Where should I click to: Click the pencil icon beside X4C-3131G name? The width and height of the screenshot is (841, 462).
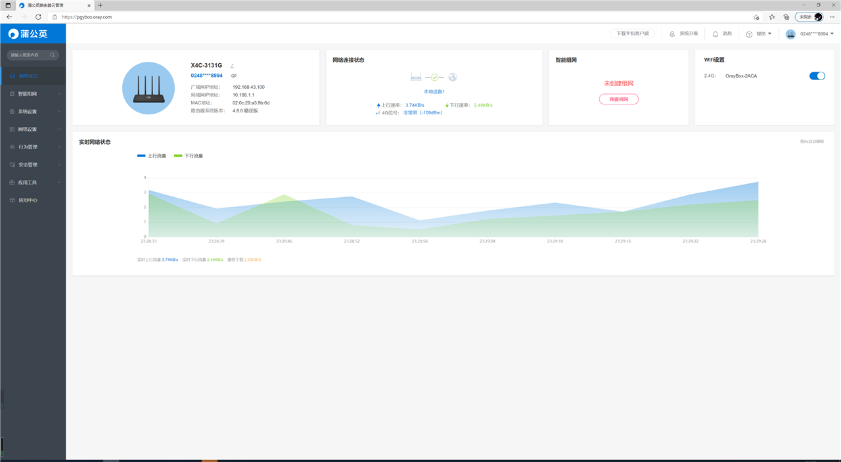click(x=232, y=66)
